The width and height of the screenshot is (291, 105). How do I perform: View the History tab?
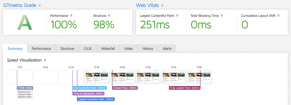click(x=148, y=49)
